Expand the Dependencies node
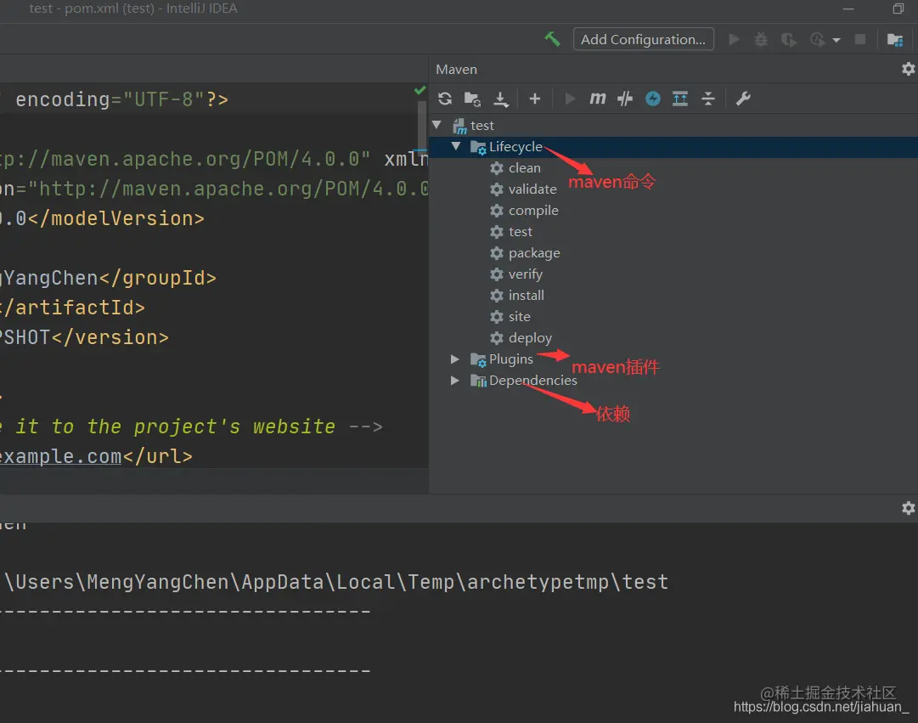918x723 pixels. coord(455,381)
